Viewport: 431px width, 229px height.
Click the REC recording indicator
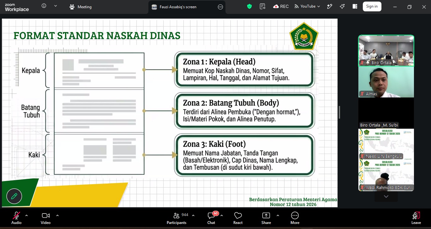pyautogui.click(x=281, y=6)
